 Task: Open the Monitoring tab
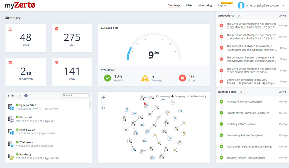pyautogui.click(x=205, y=5)
